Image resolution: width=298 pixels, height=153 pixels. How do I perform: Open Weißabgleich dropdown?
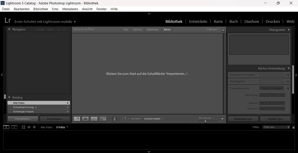pos(272,81)
